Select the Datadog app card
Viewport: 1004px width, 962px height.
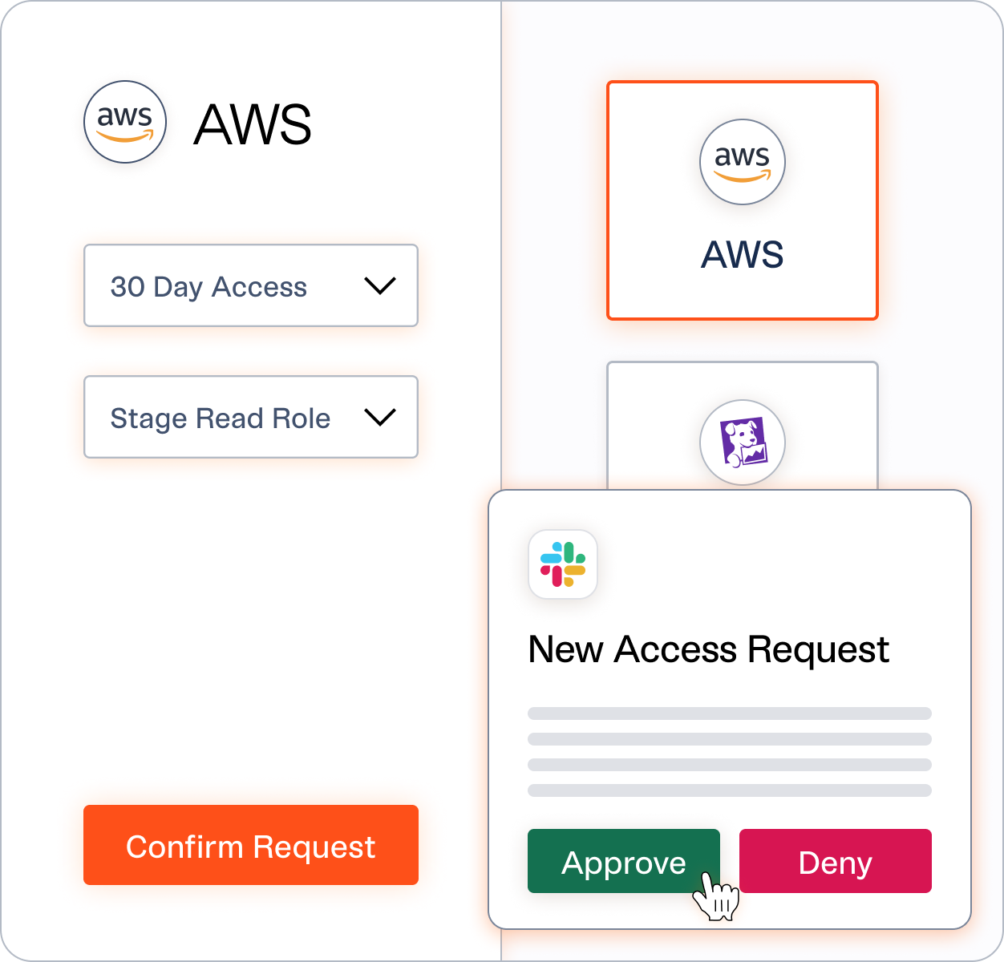click(x=743, y=426)
